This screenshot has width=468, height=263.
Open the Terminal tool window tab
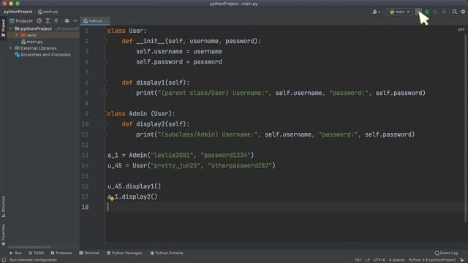click(x=89, y=253)
